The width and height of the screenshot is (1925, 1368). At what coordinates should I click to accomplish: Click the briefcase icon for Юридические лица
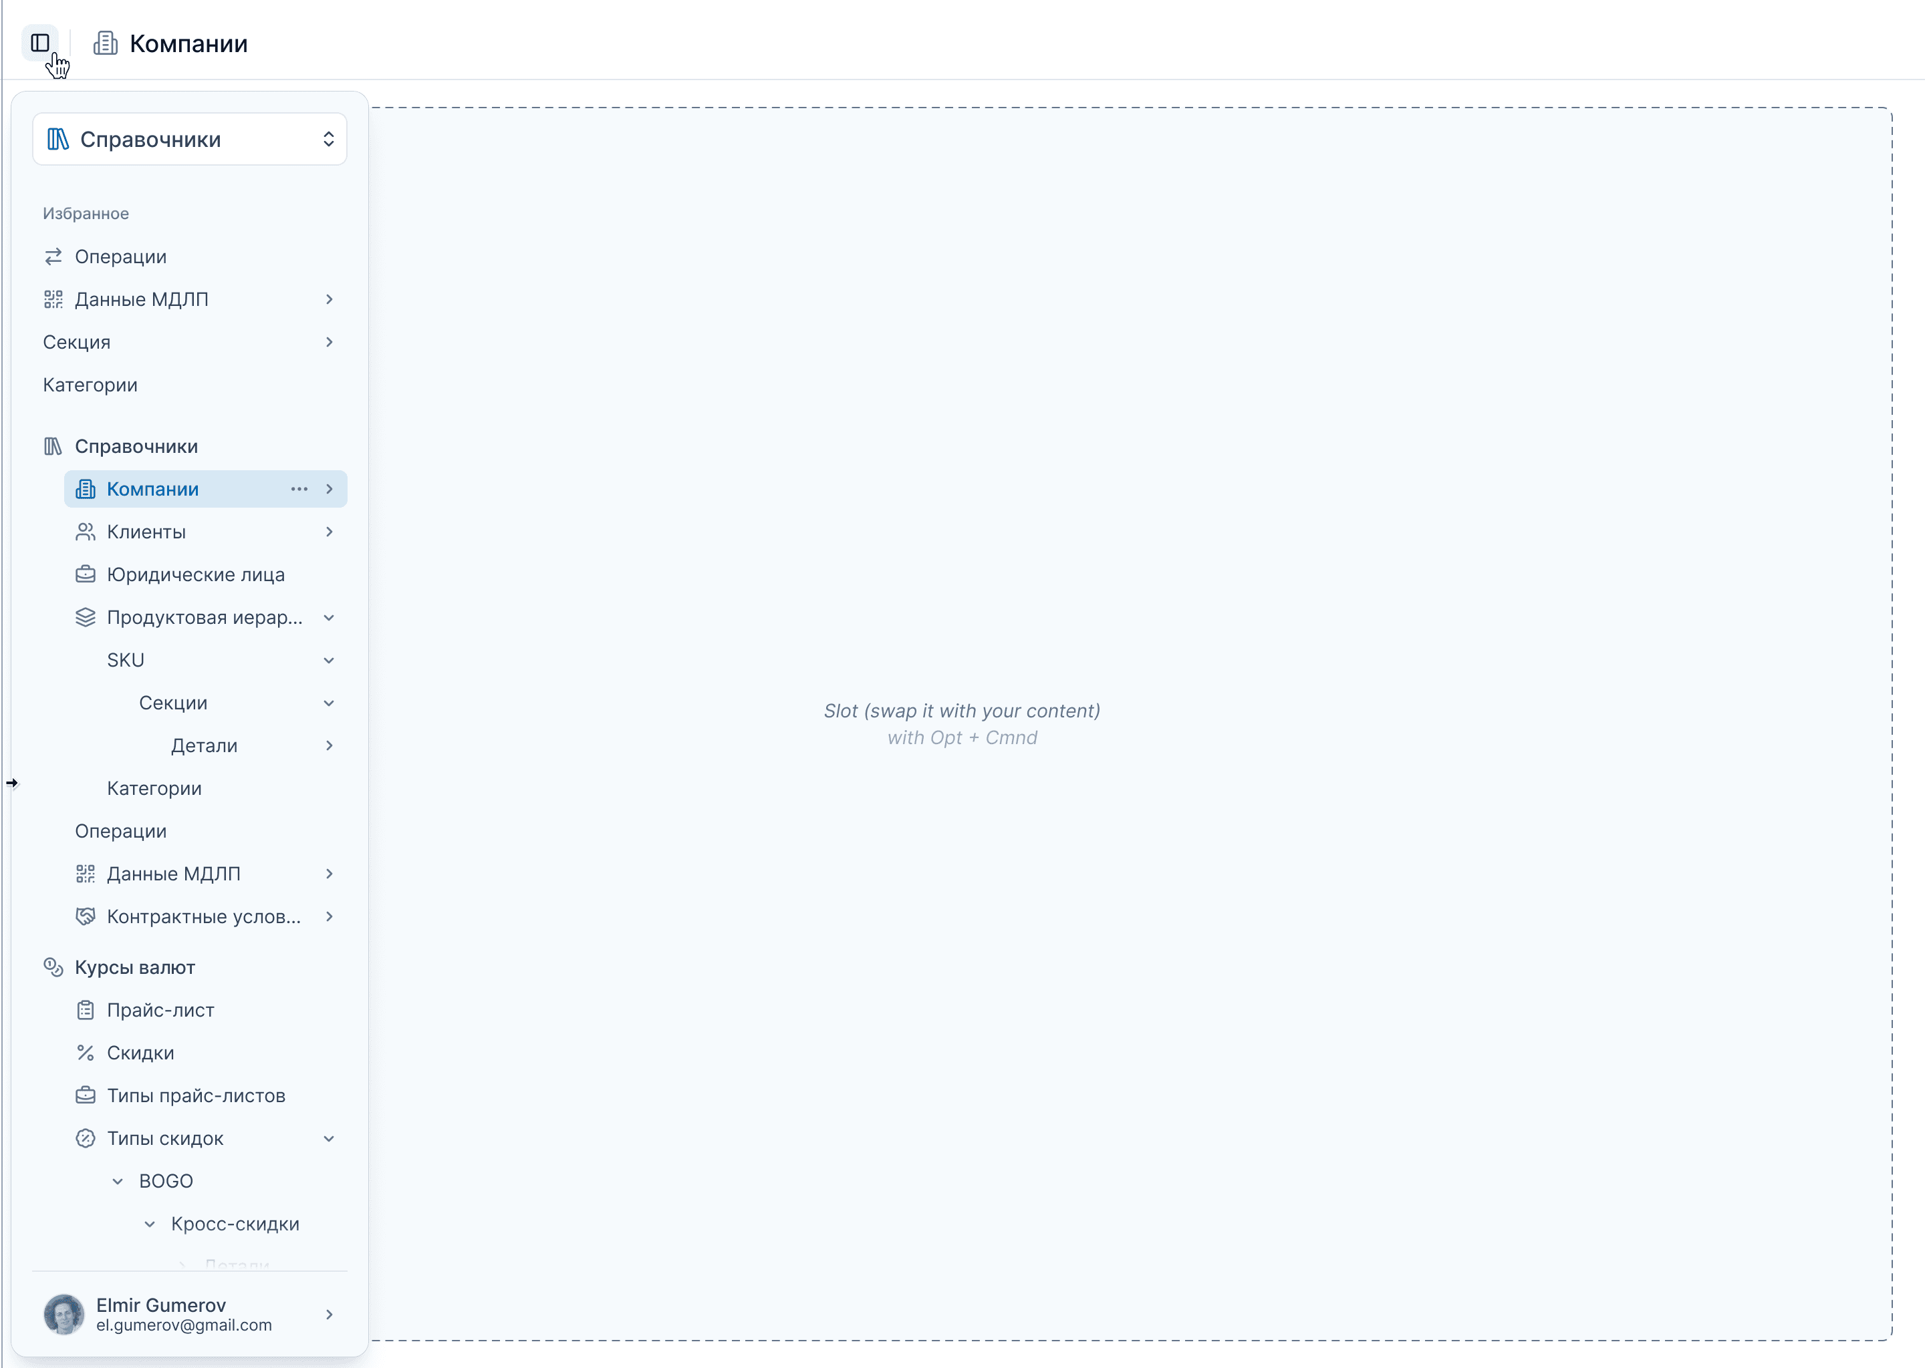pyautogui.click(x=85, y=574)
